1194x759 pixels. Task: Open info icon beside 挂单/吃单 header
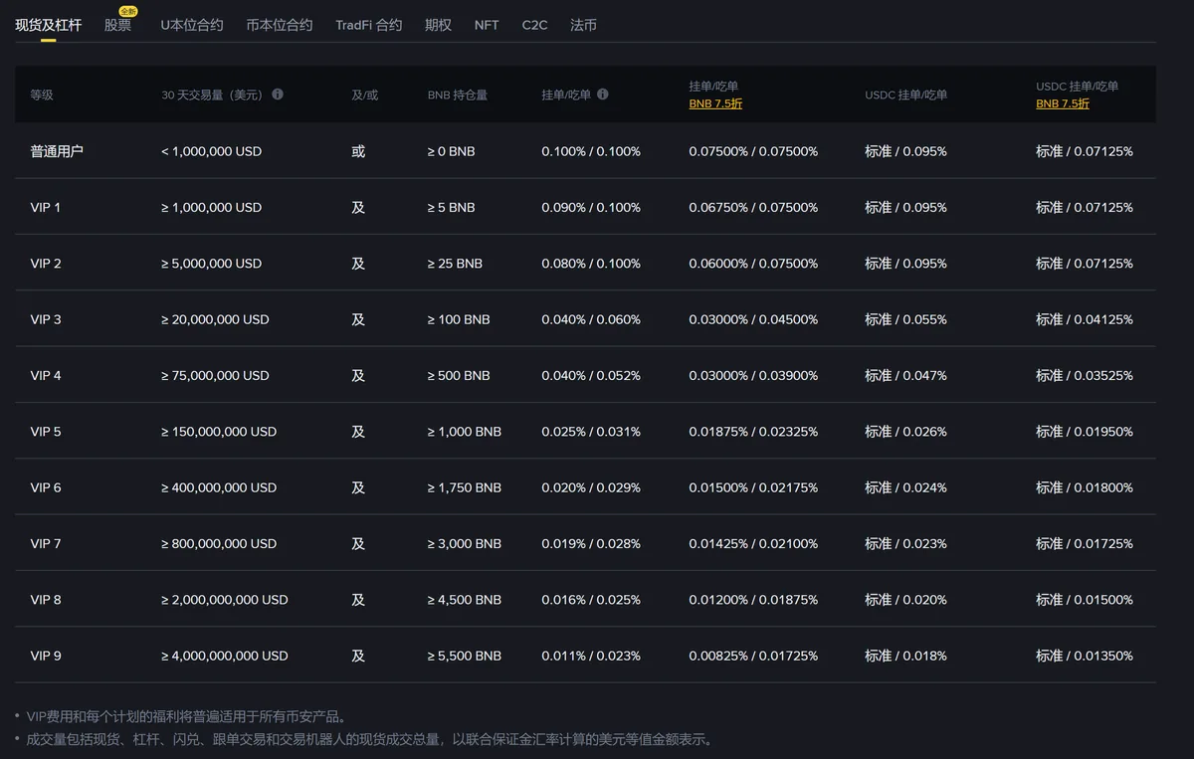603,95
